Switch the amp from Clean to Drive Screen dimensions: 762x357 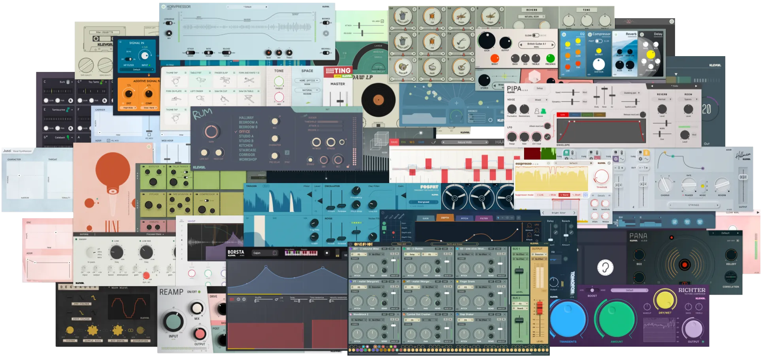pos(536,35)
